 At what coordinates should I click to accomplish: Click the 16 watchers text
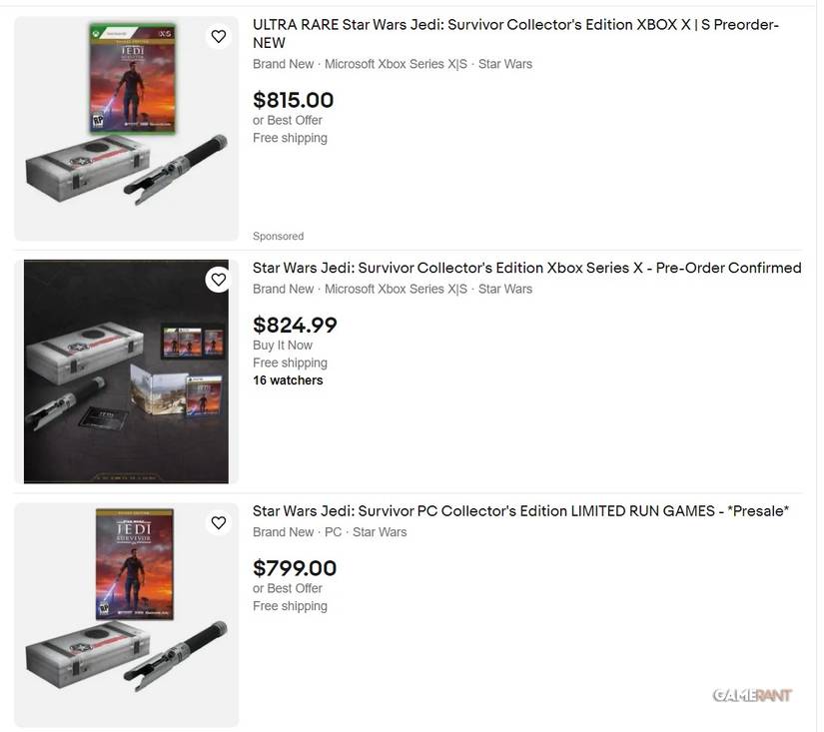point(288,379)
